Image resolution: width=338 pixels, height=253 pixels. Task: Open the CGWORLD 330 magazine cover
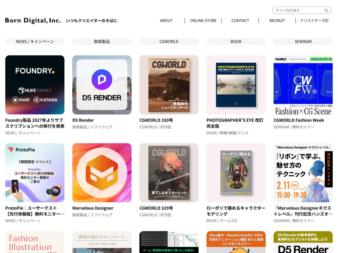click(169, 85)
